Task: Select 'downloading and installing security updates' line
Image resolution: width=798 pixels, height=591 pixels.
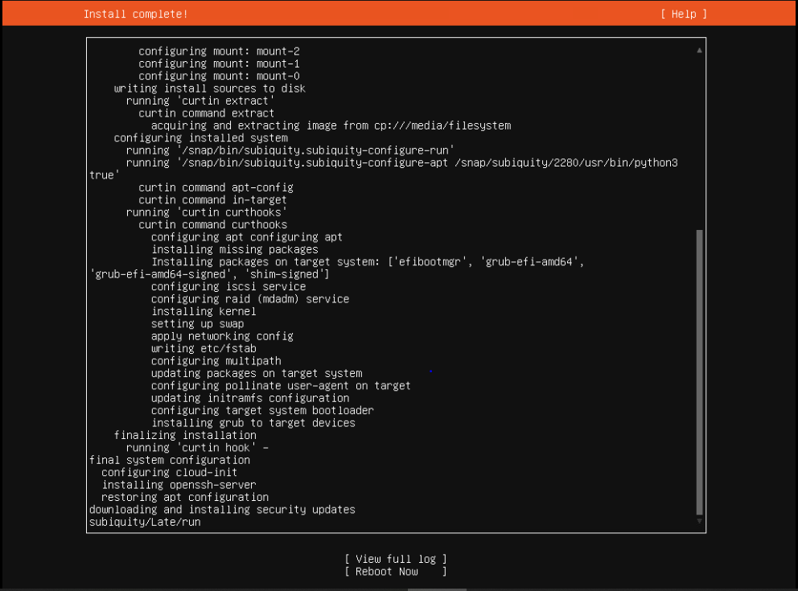Action: [222, 510]
